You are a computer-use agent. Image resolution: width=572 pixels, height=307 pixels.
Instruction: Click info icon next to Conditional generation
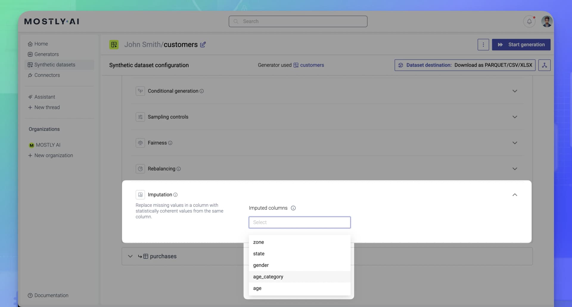[x=202, y=91]
